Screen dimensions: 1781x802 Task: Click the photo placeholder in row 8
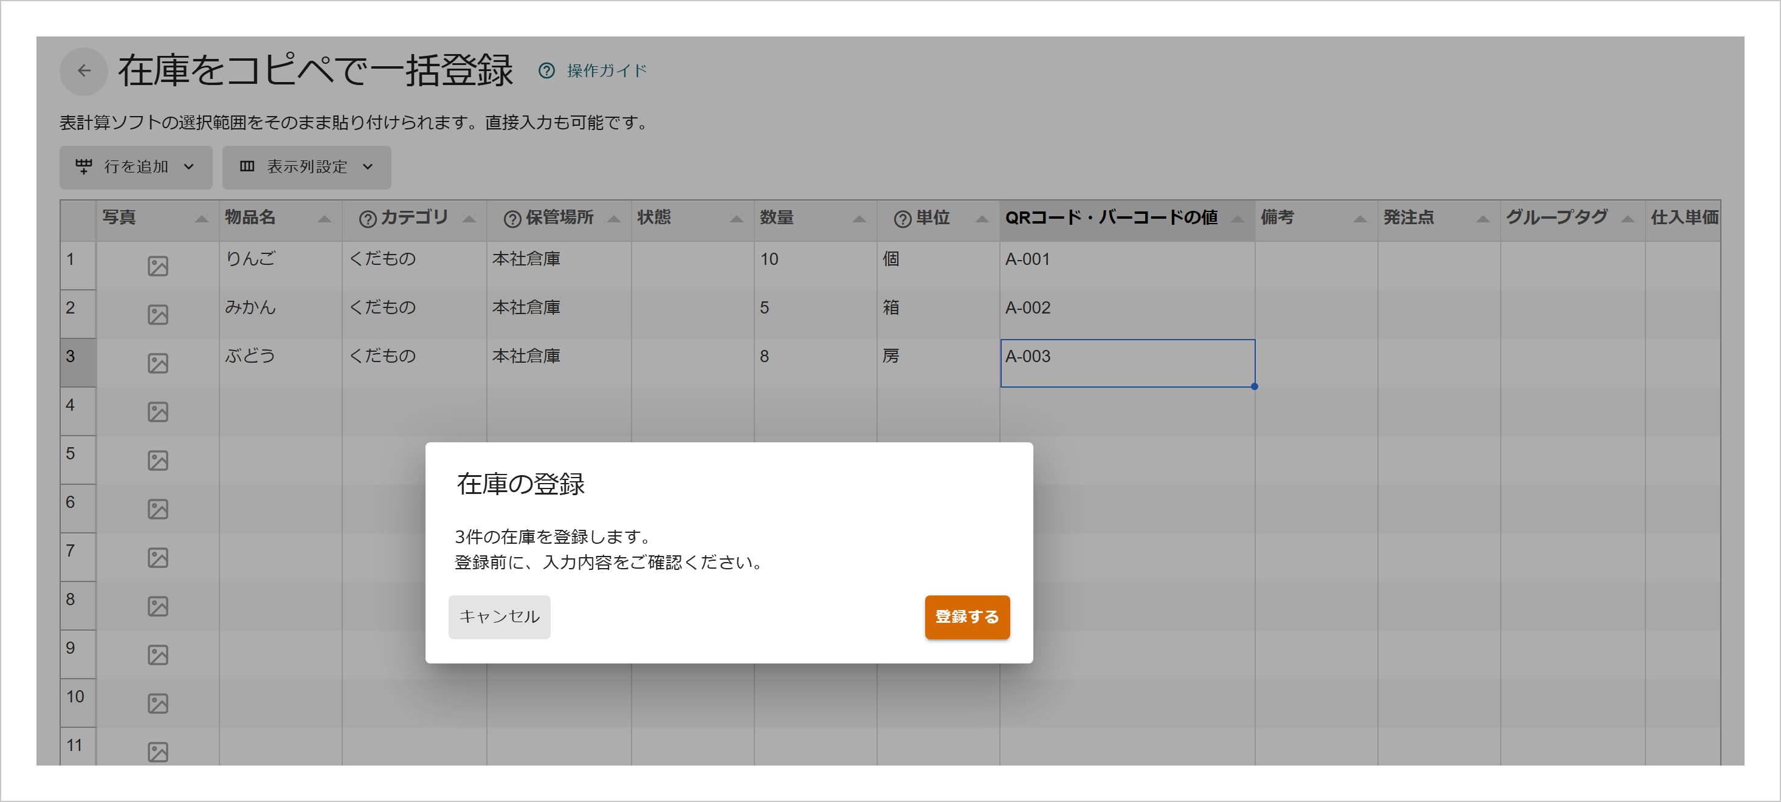click(x=157, y=606)
